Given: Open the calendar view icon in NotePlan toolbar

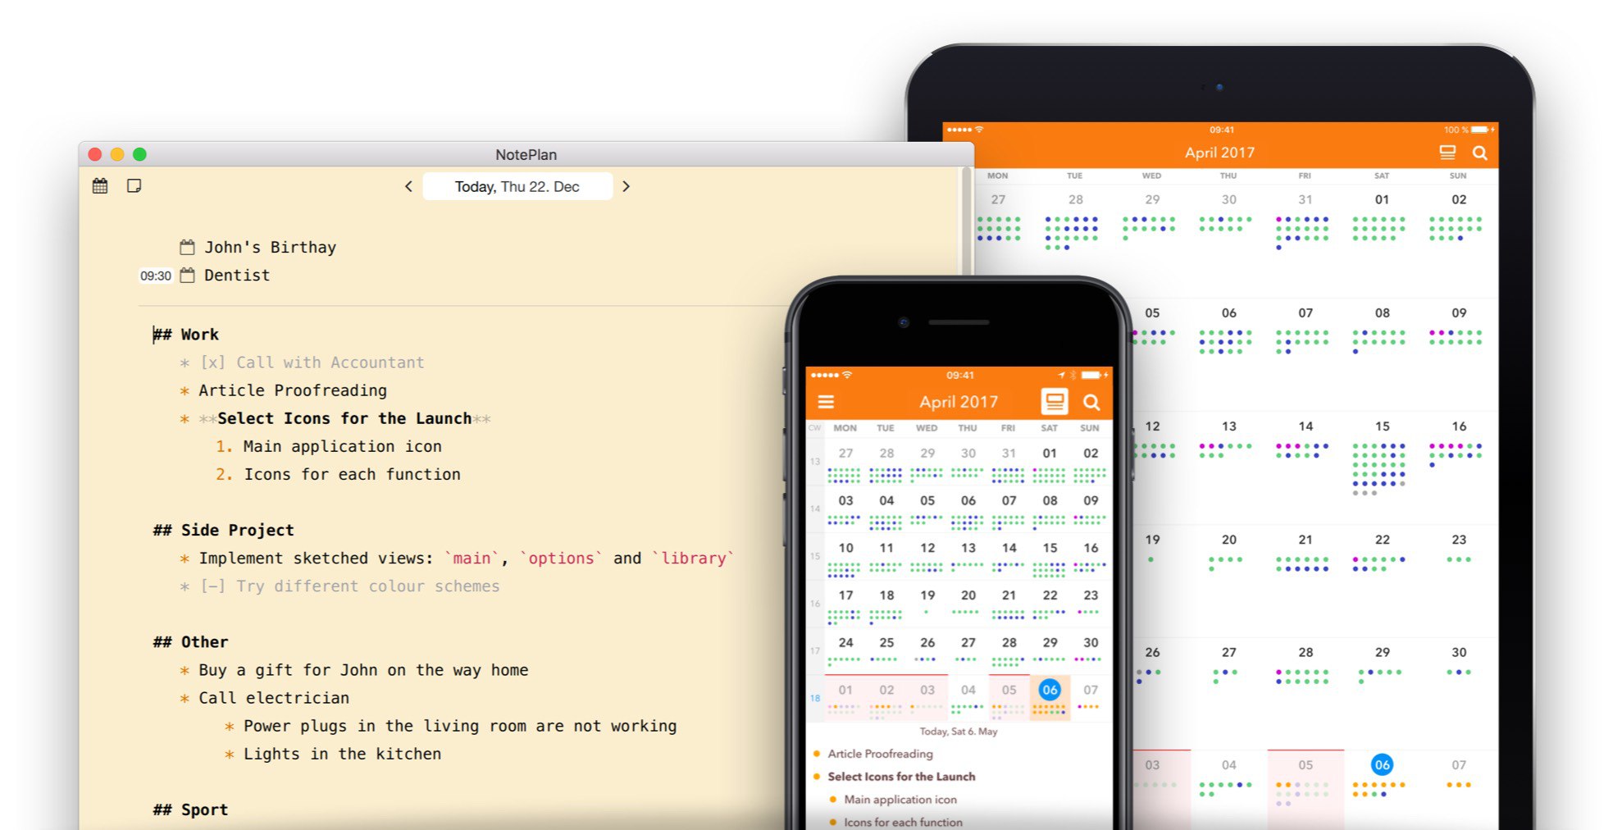Looking at the screenshot, I should [100, 186].
